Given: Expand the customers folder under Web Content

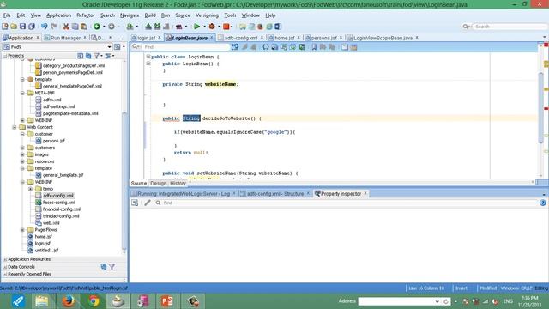Looking at the screenshot, I should [x=23, y=148].
